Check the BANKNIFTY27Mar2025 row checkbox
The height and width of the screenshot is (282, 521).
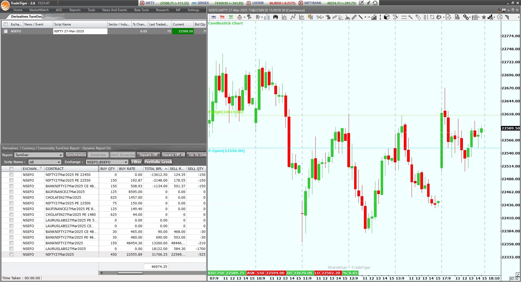tap(11, 243)
